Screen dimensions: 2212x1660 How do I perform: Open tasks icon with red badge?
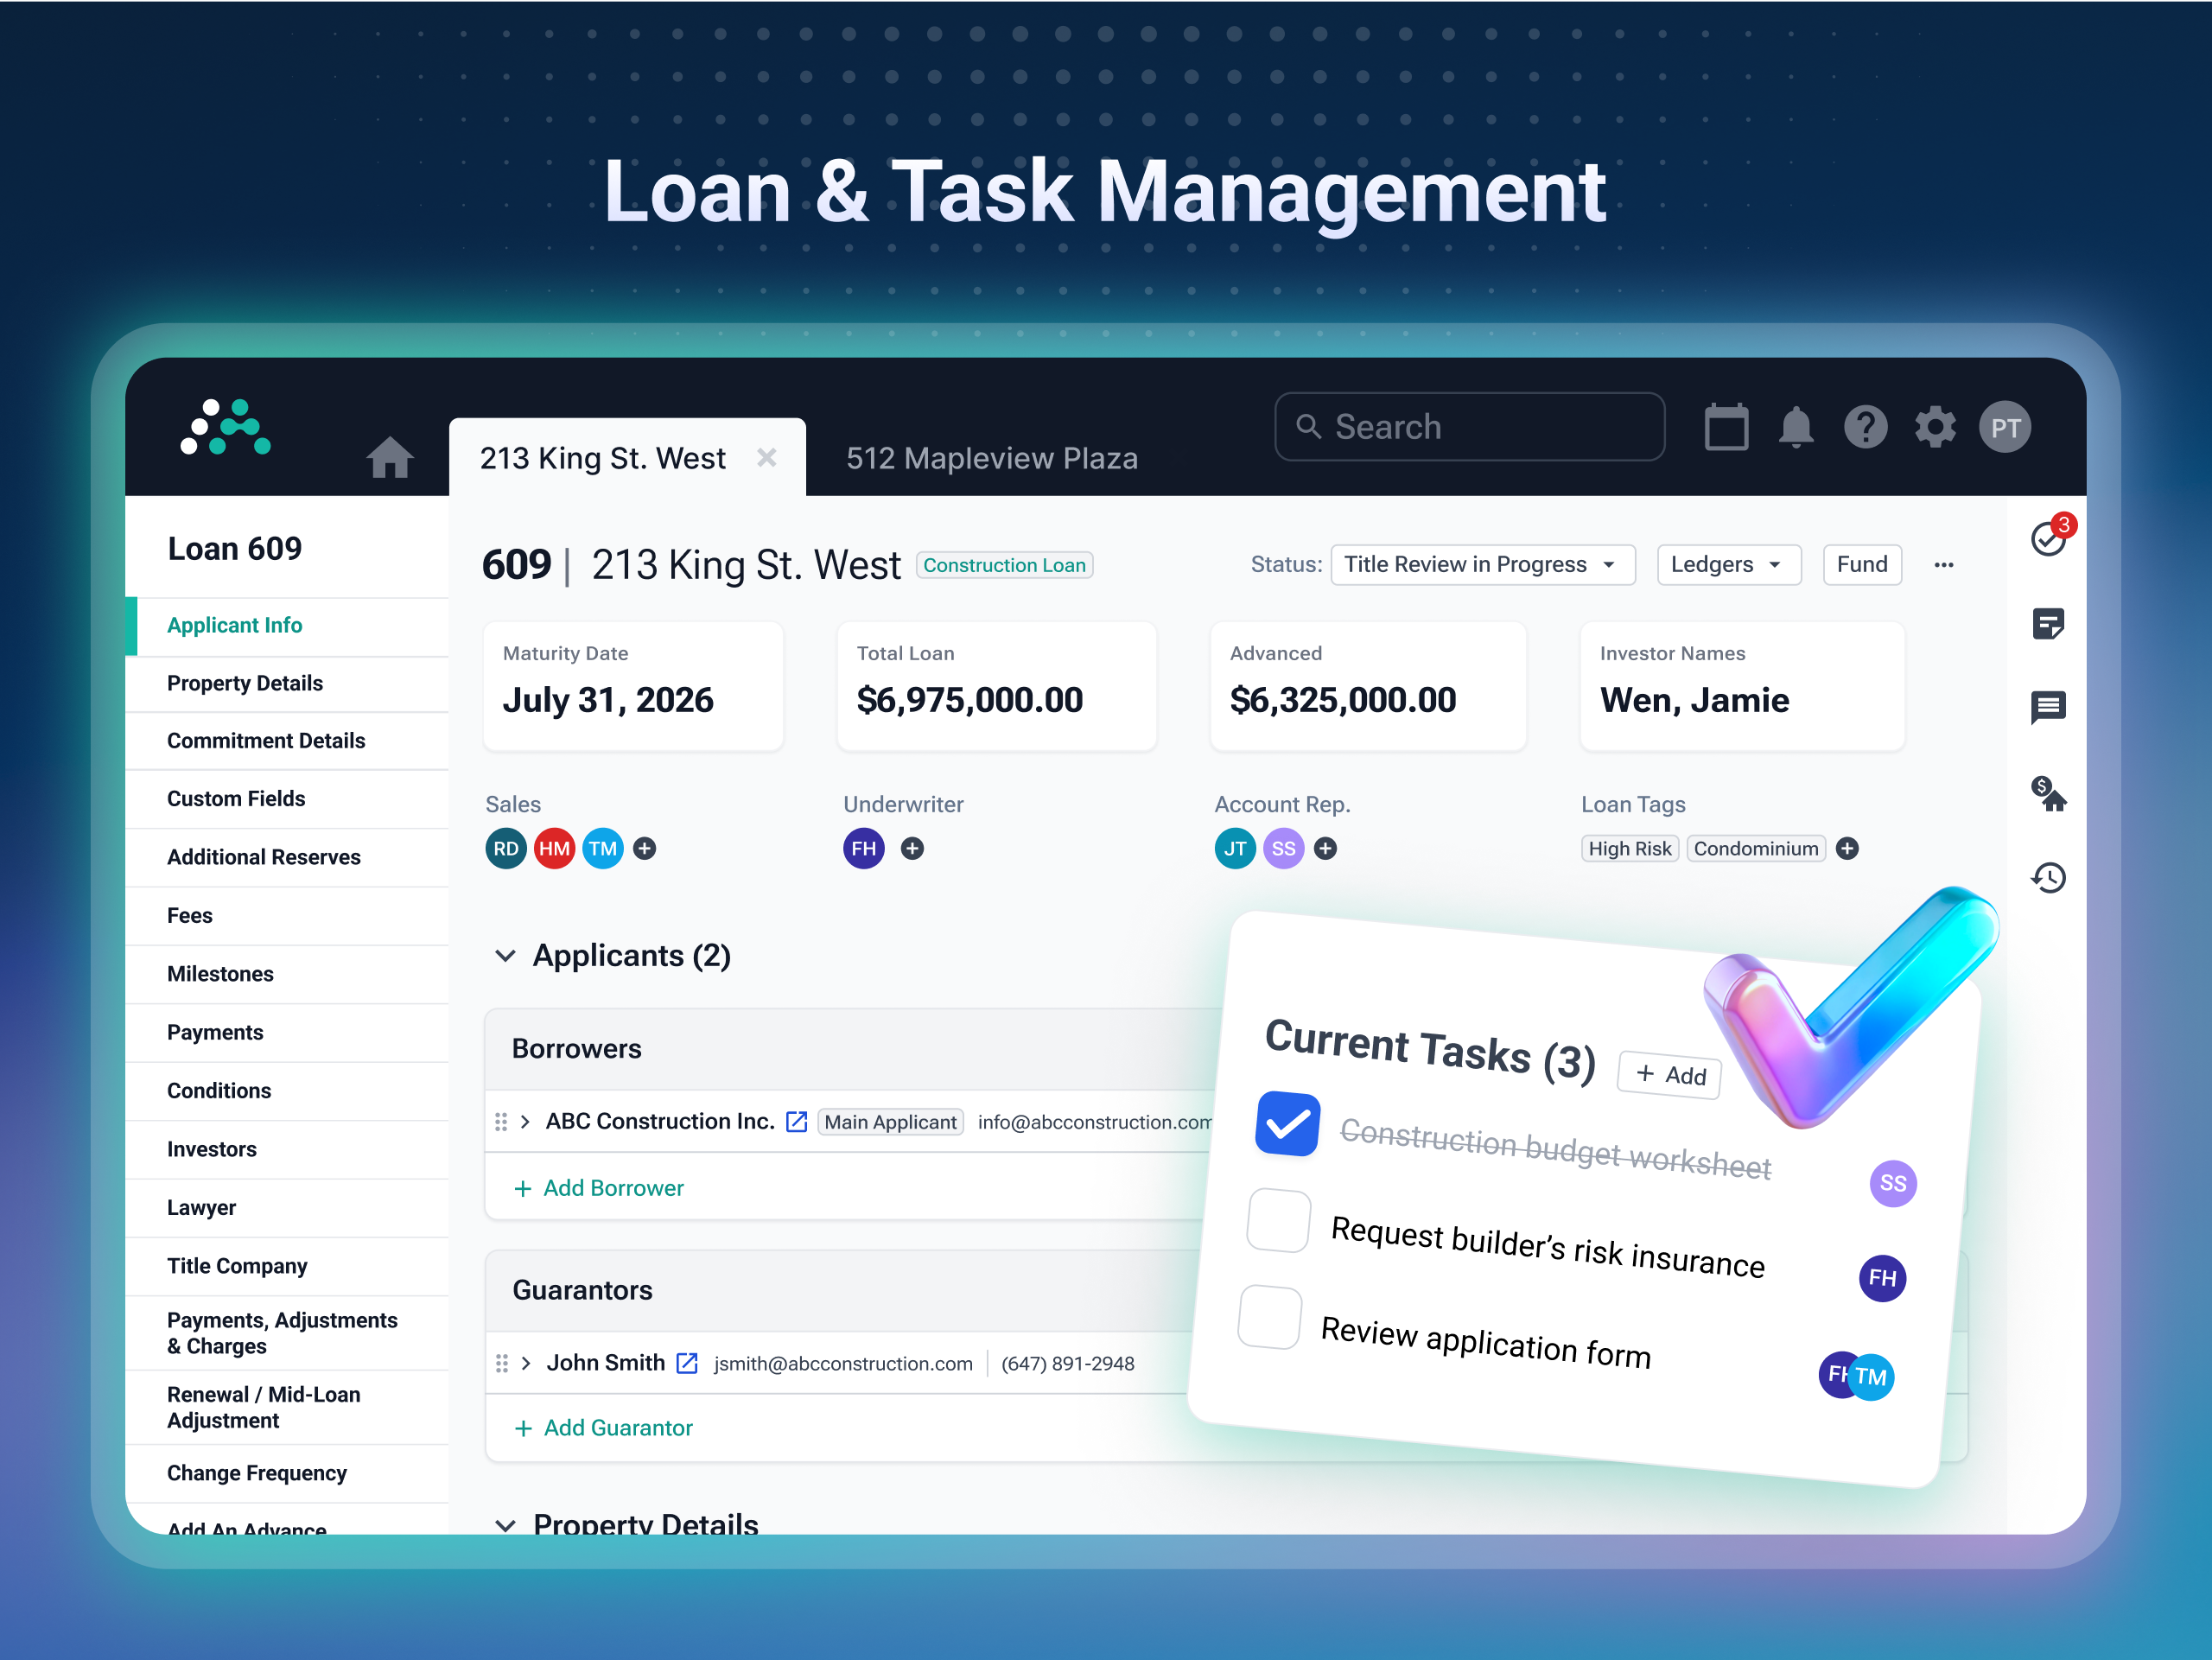tap(2048, 539)
